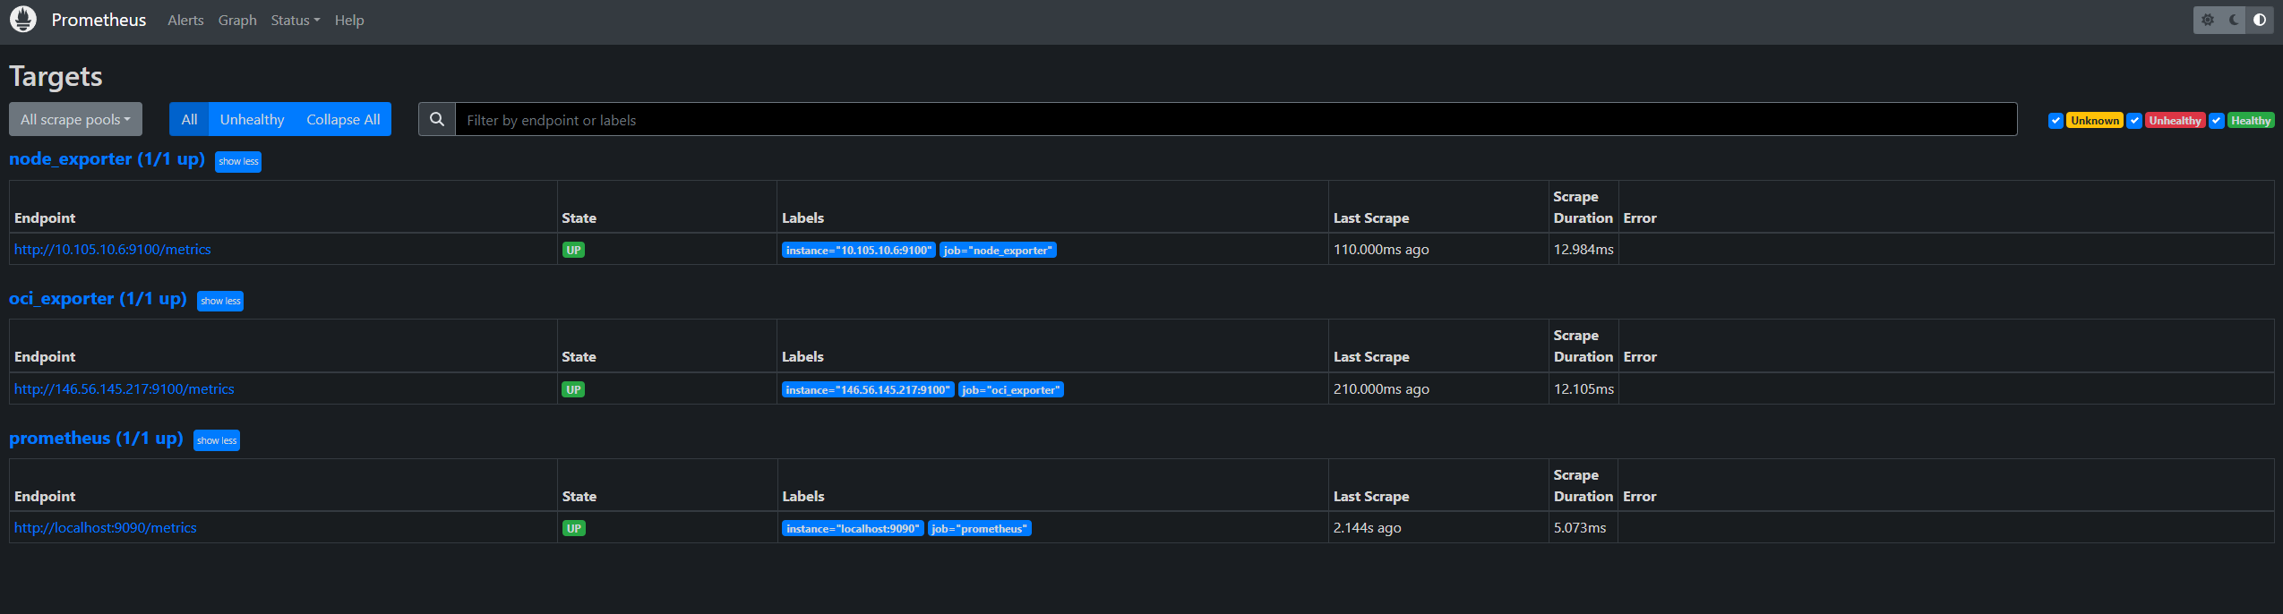Click the job="oci_exporter" label
Viewport: 2283px width, 614px height.
1011,389
